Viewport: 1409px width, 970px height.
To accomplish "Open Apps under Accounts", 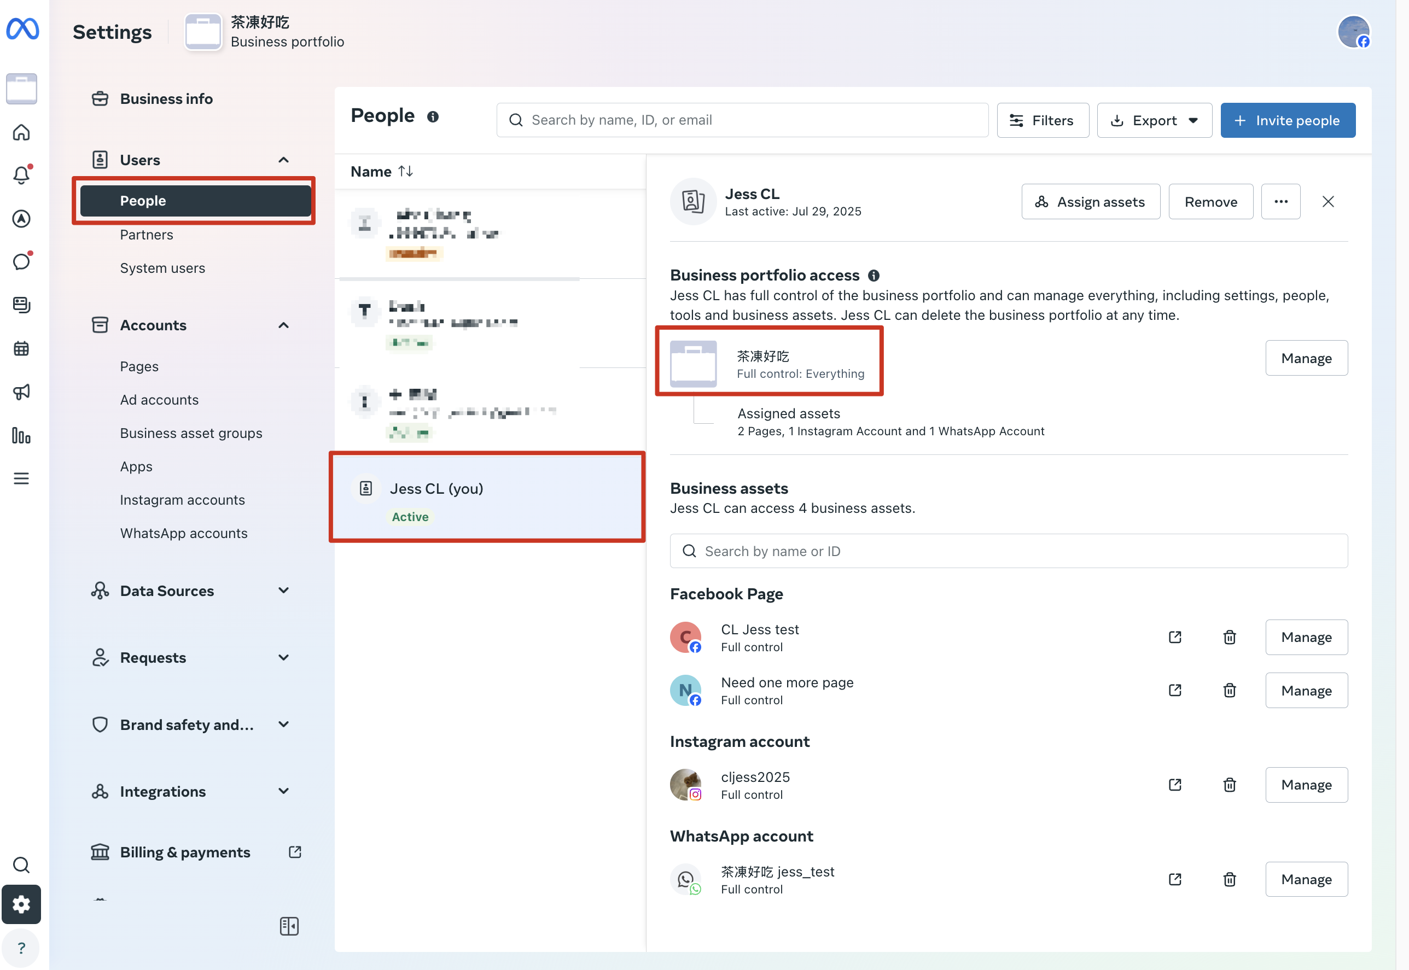I will coord(136,467).
